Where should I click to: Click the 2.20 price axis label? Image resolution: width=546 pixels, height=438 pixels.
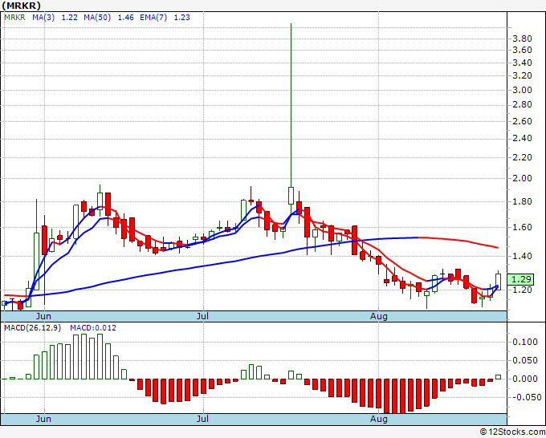523,157
